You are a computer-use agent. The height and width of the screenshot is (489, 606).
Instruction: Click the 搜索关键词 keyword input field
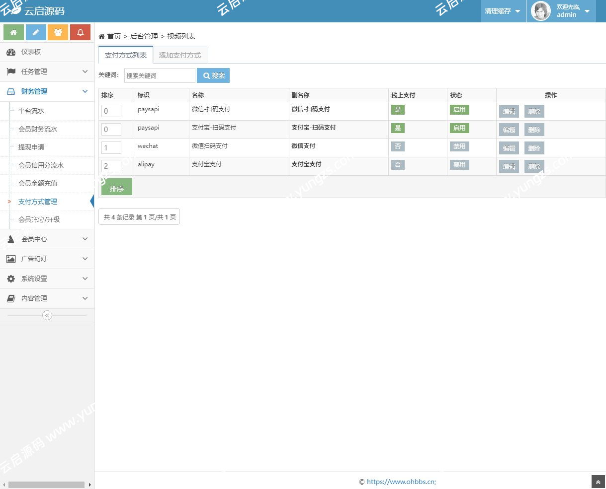(x=159, y=75)
